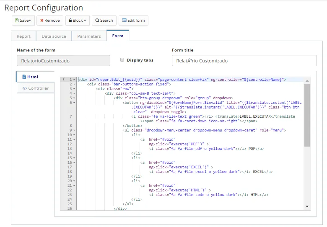Click the Html document icon

(24, 77)
